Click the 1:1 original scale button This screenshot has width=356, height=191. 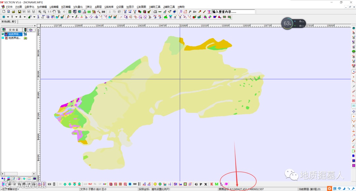[x=49, y=12]
